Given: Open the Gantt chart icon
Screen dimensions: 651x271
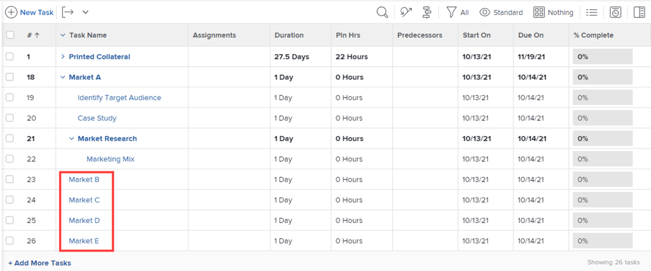Looking at the screenshot, I should tap(427, 12).
